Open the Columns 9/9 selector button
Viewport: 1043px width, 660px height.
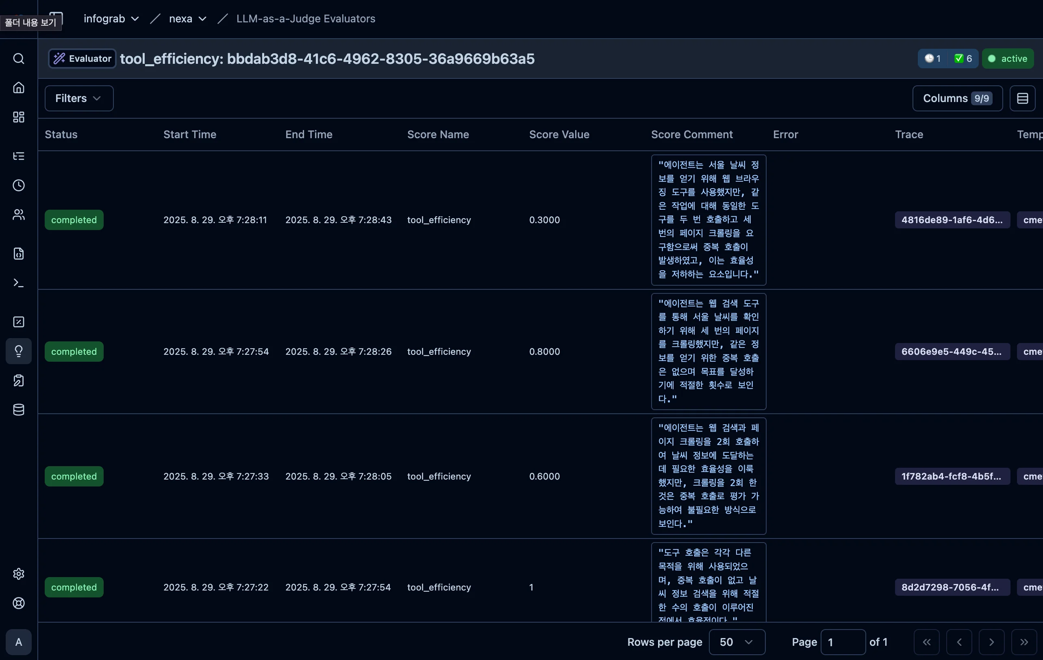click(957, 98)
